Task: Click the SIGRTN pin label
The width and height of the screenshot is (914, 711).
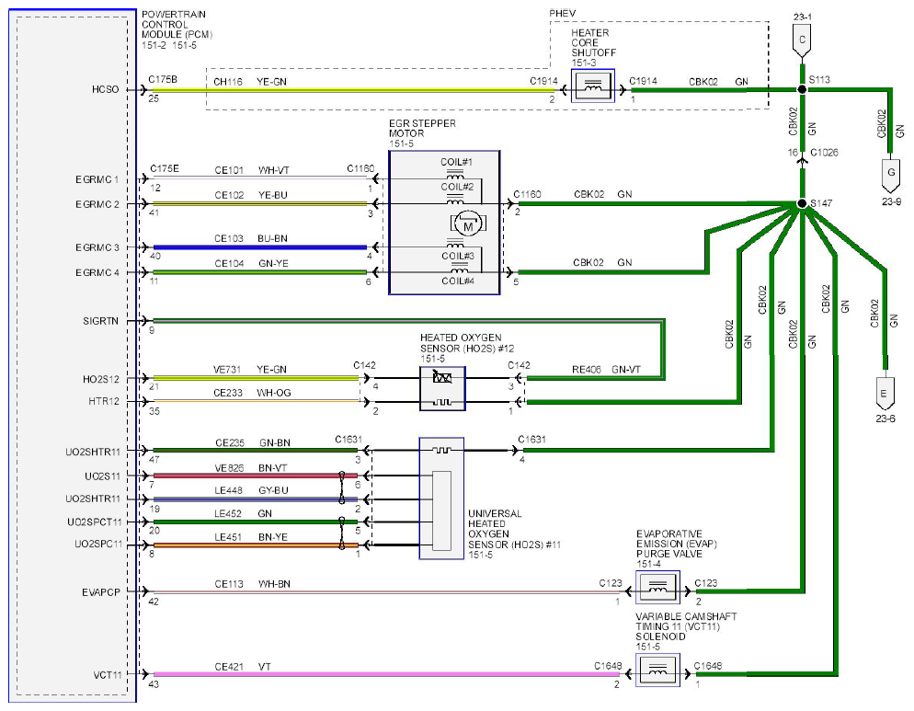Action: click(100, 321)
